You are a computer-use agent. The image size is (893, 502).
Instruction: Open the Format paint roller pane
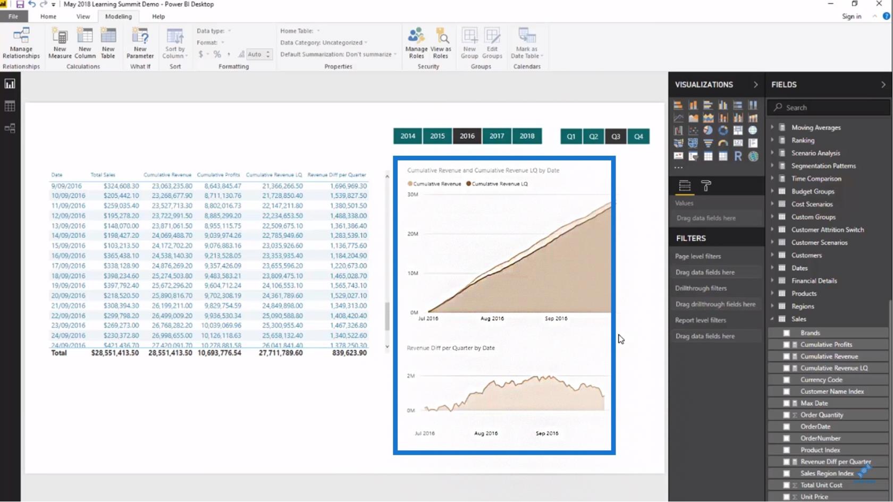[706, 185]
